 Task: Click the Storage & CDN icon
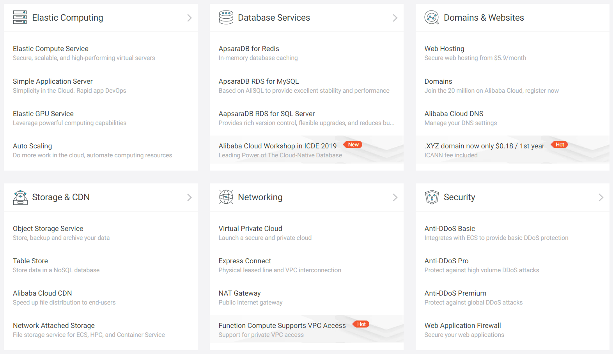[x=20, y=197]
